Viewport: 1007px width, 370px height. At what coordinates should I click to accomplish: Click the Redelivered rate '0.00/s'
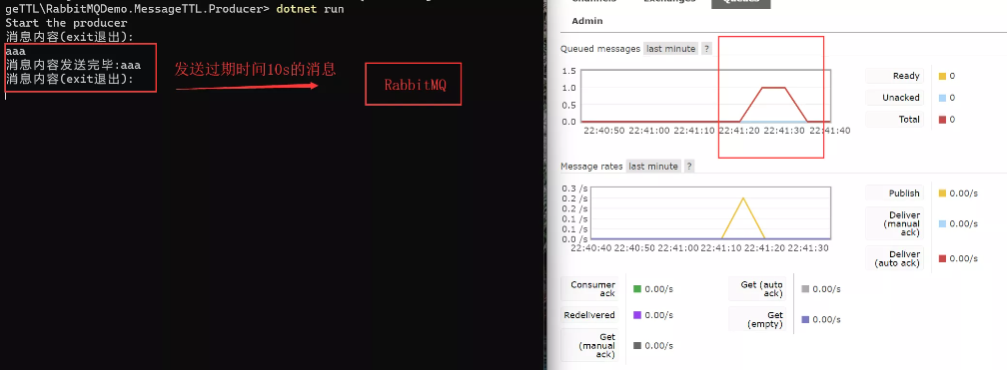pyautogui.click(x=659, y=315)
